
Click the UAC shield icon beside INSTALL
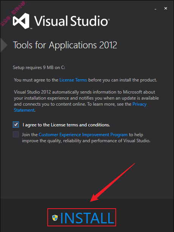point(55,218)
